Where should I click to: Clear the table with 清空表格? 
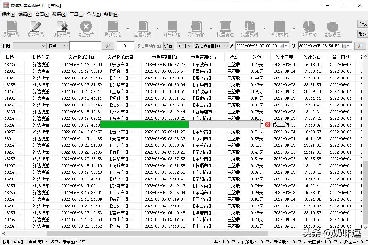click(x=85, y=28)
